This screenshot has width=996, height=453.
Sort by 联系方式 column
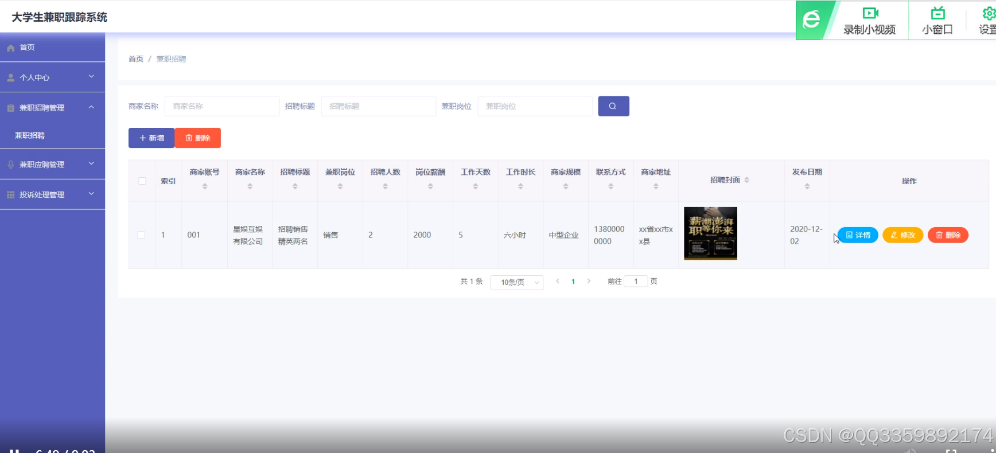(611, 186)
